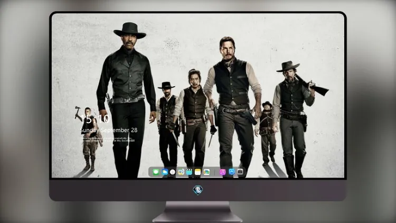Open the yellow Notes app in dock
396x223 pixels.
point(198,172)
